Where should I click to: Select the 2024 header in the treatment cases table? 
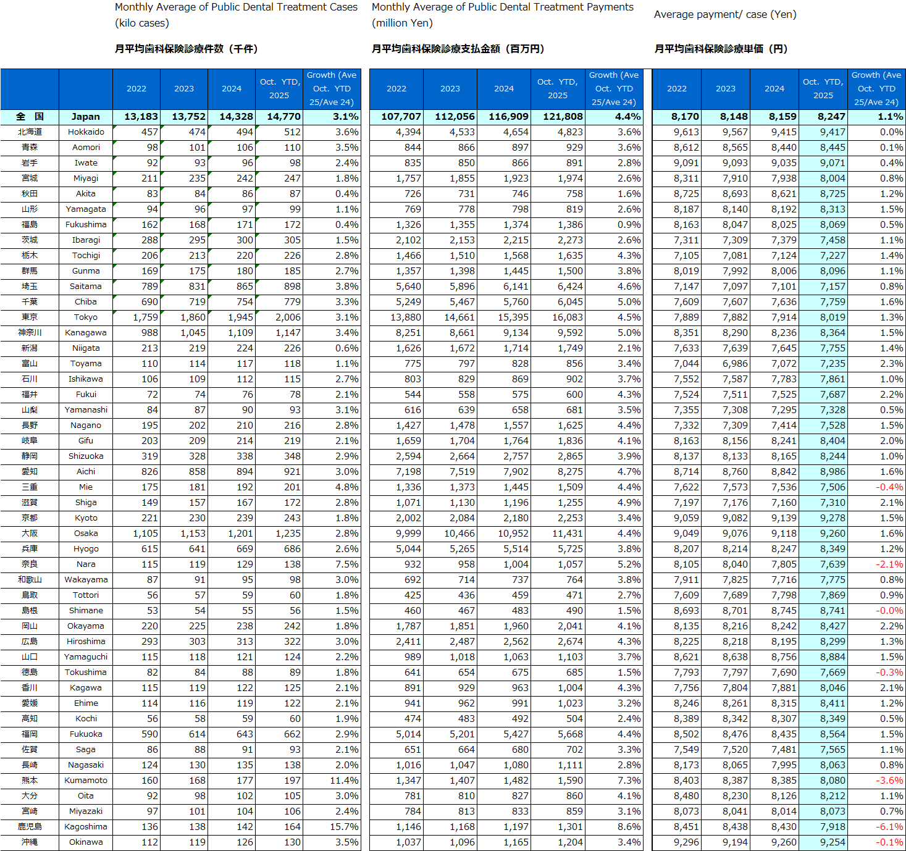[x=232, y=89]
